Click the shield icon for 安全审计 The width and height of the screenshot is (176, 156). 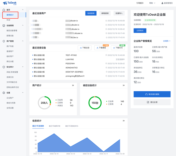tap(4, 67)
